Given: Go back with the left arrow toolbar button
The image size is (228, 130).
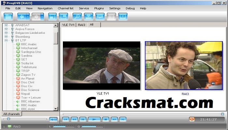Looking at the screenshot, I should click(22, 17).
